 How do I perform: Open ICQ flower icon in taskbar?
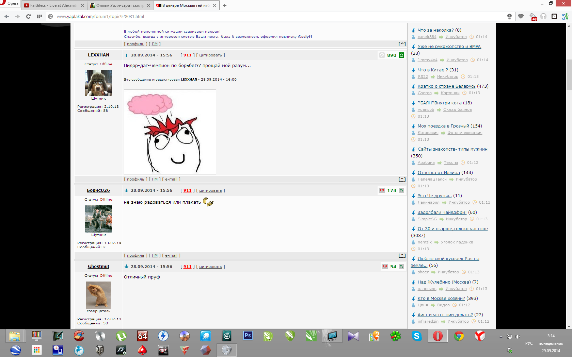[x=396, y=336]
